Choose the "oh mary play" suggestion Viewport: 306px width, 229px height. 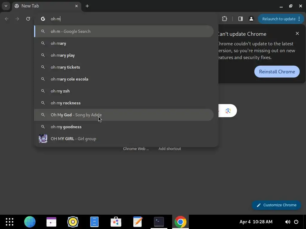tap(124, 55)
